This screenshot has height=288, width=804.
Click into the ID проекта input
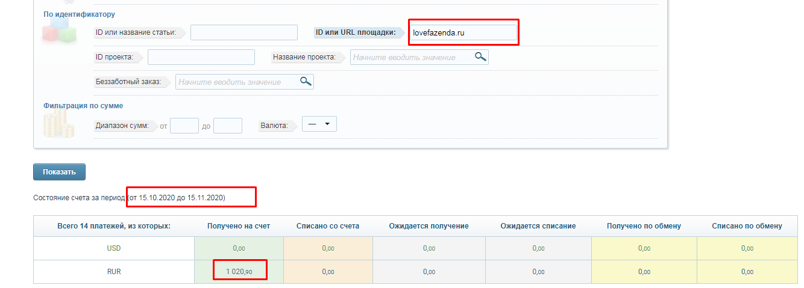tap(201, 57)
